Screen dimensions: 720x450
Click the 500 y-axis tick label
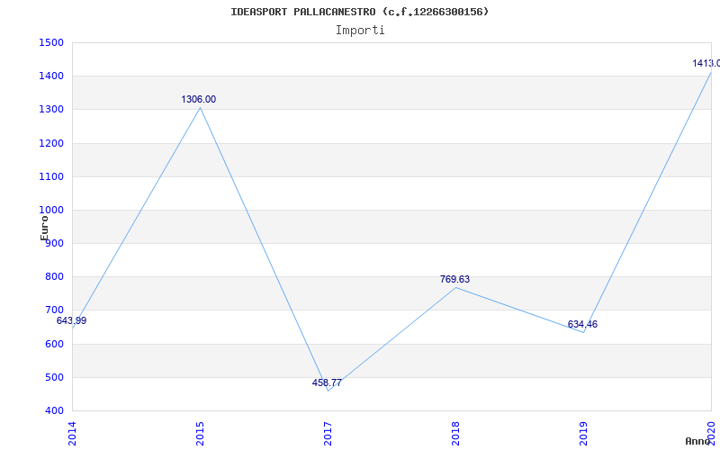(x=54, y=377)
